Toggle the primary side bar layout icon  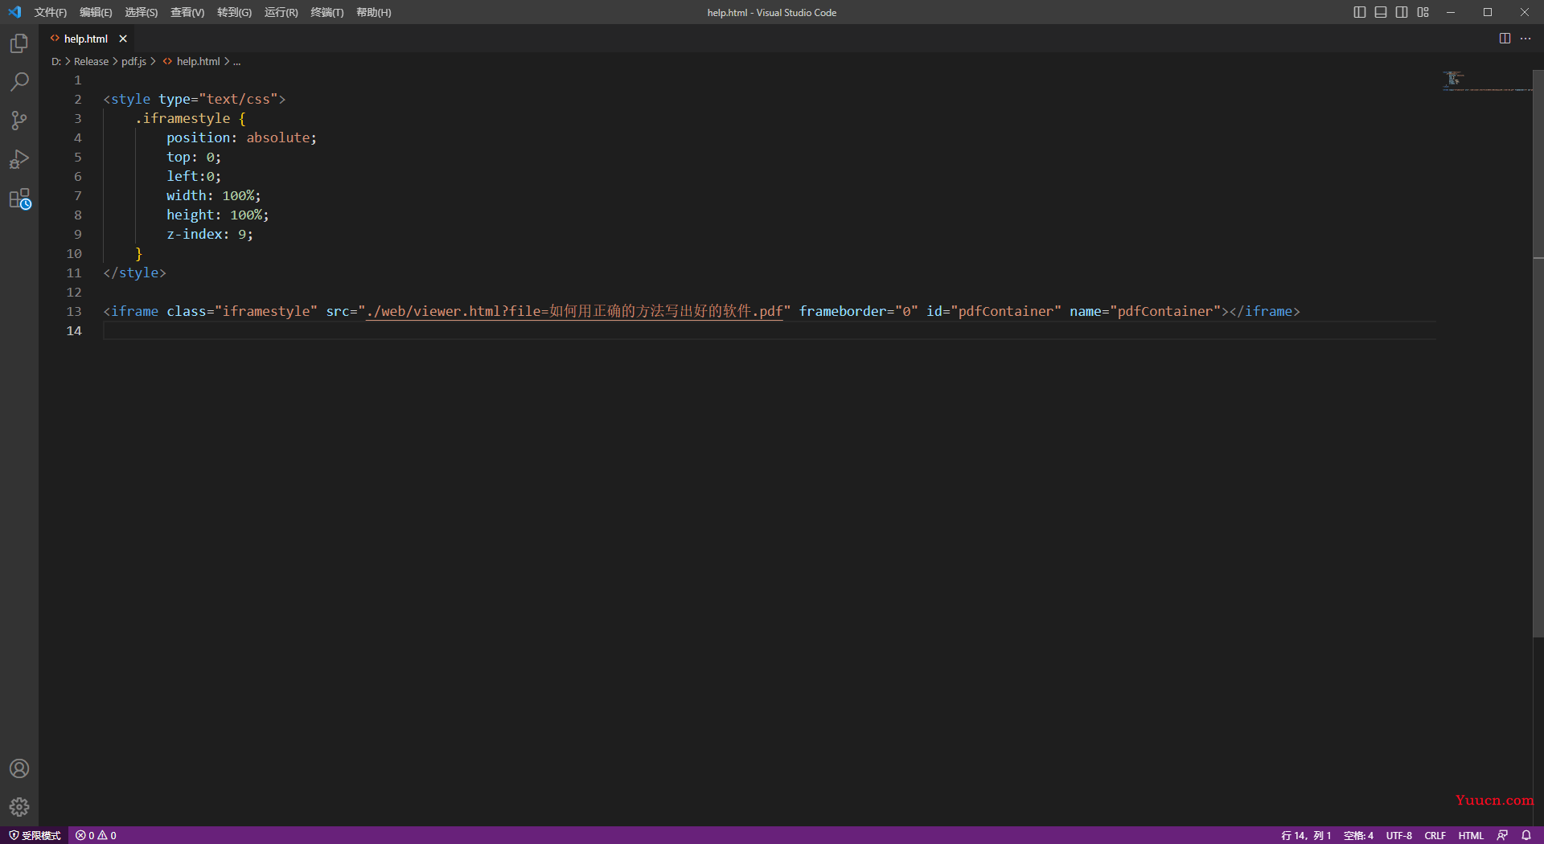click(x=1360, y=12)
